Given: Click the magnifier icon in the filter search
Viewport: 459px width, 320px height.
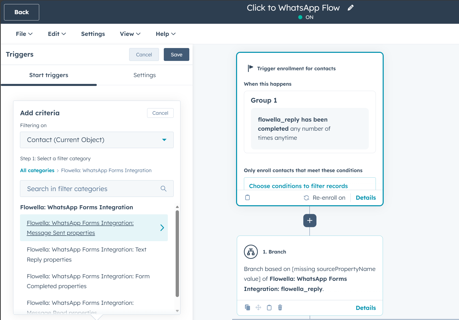Looking at the screenshot, I should (x=163, y=188).
